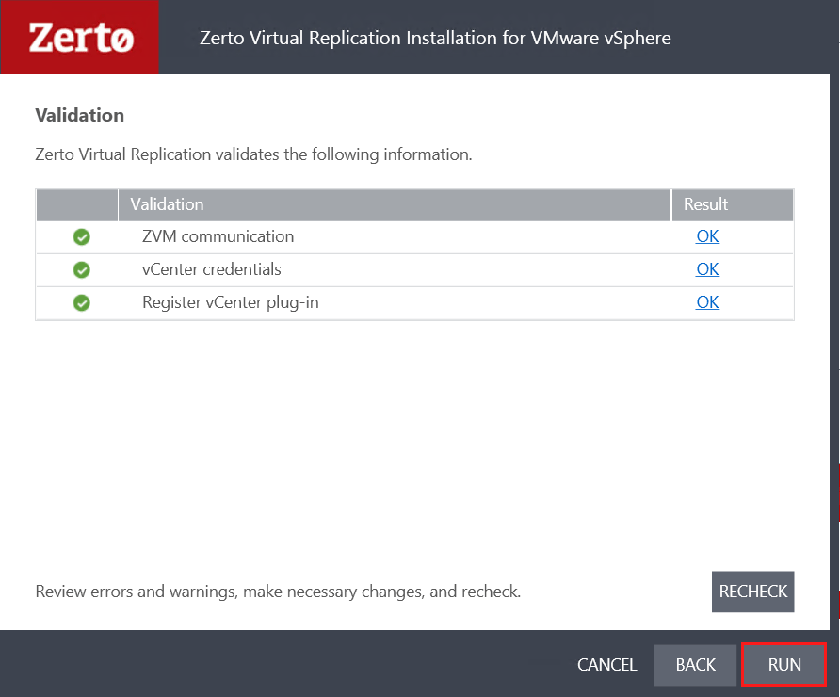Select the Validation column header

(x=395, y=204)
